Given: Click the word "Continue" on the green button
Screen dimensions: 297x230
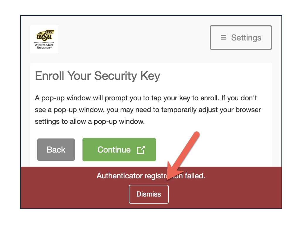Looking at the screenshot, I should (114, 150).
